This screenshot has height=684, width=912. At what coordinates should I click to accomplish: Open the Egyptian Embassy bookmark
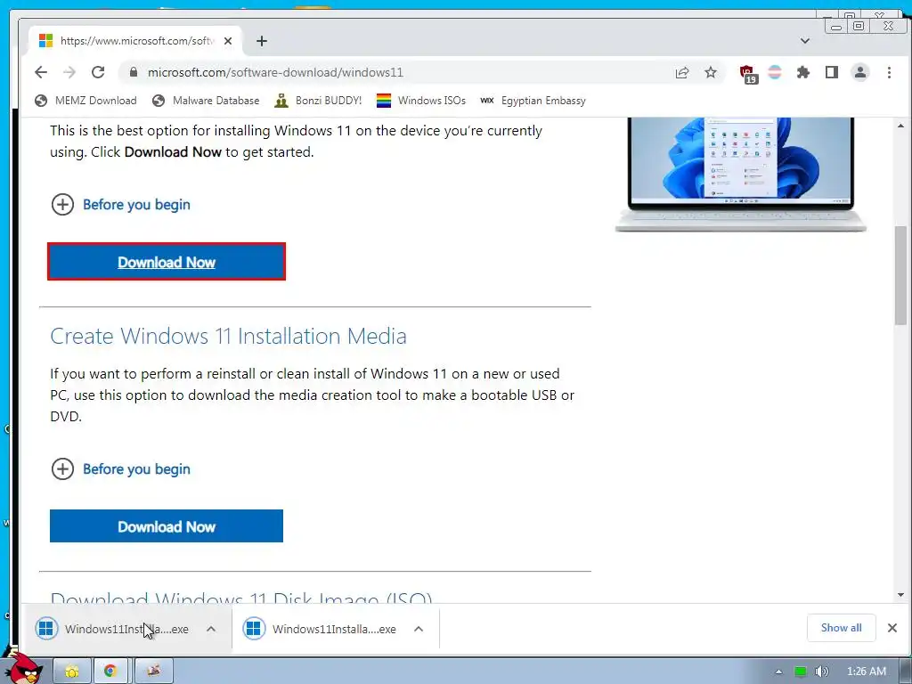(x=533, y=101)
